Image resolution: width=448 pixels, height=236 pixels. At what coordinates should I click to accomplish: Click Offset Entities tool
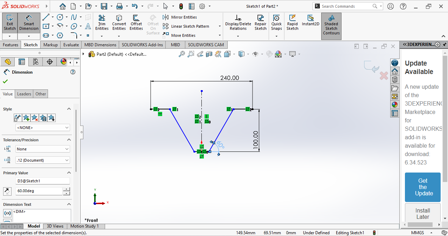[136, 23]
